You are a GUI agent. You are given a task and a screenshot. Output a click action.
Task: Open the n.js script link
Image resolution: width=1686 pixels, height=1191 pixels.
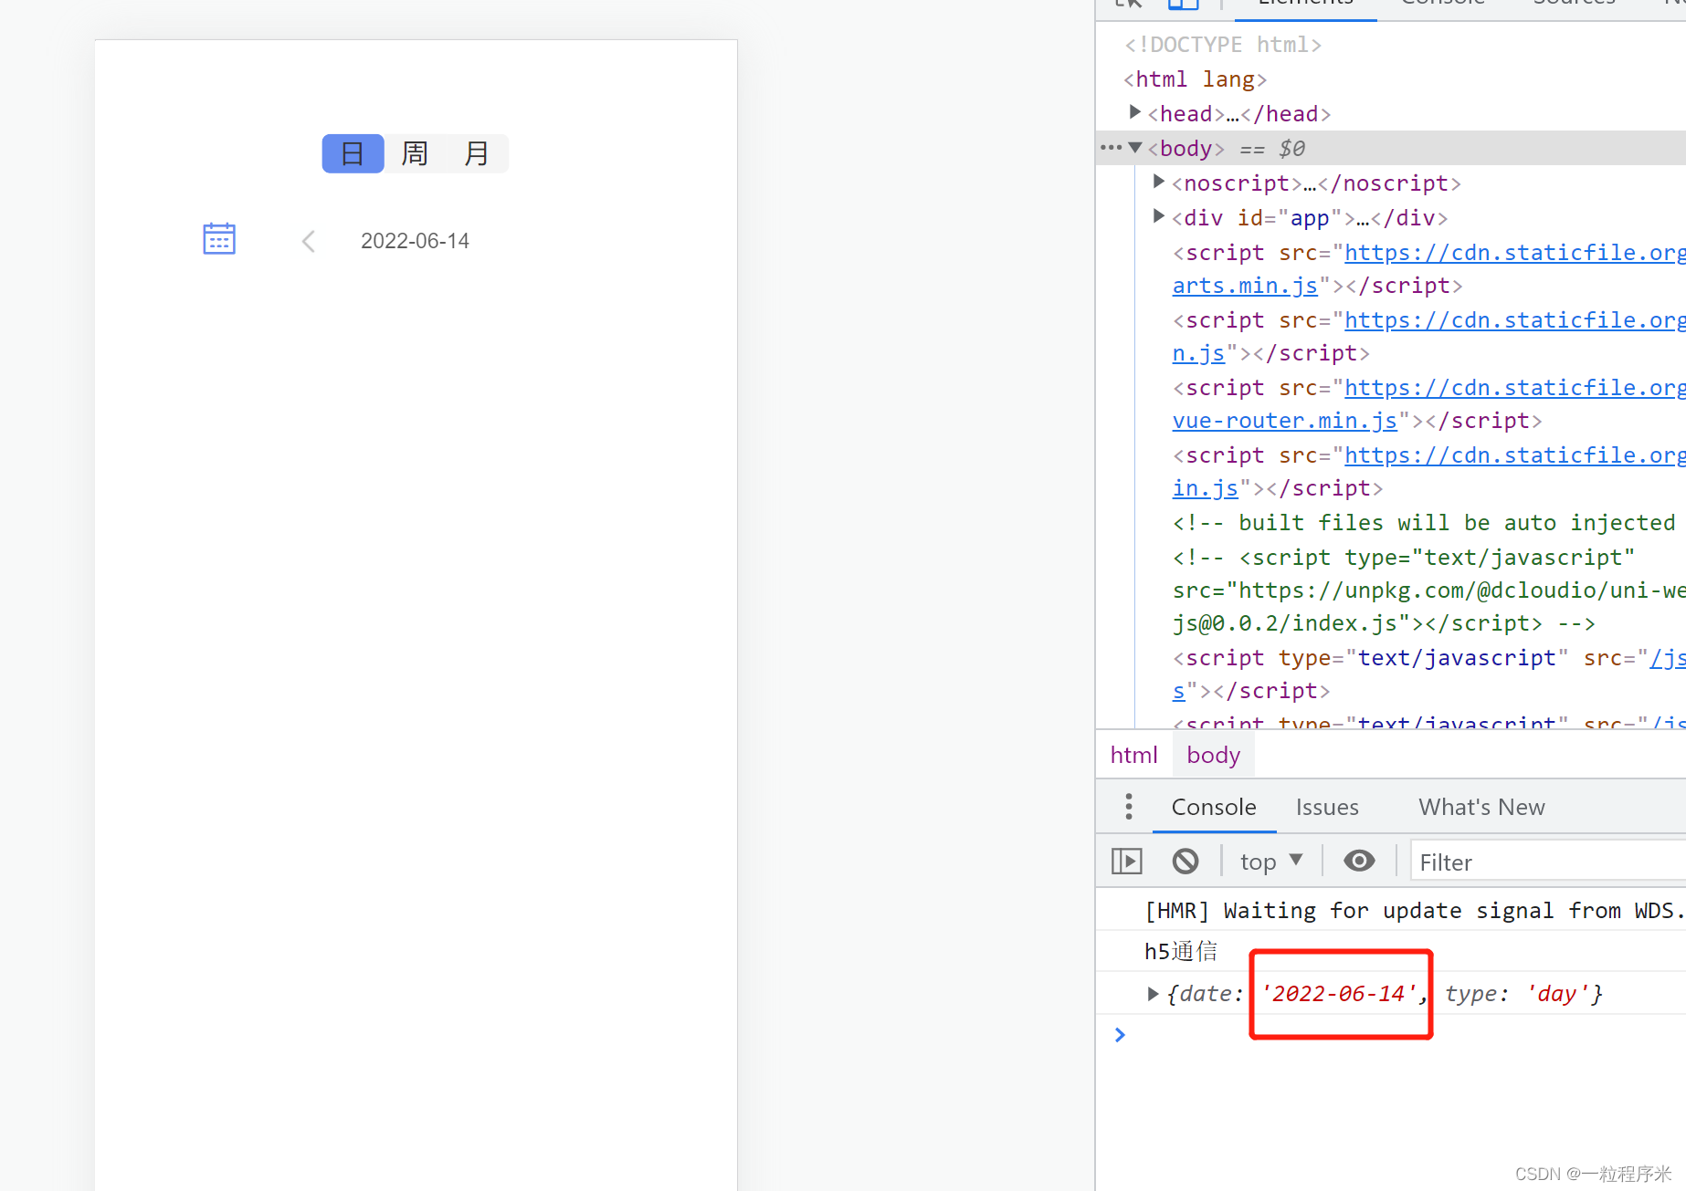click(x=1198, y=353)
